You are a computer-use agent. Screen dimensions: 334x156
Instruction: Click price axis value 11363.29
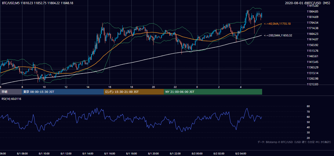point(313,67)
